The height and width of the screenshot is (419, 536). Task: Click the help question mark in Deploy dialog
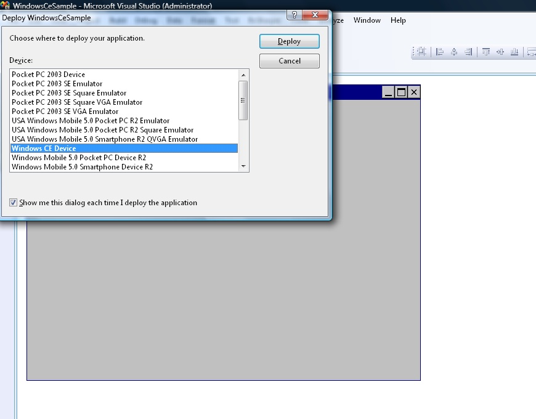point(294,15)
